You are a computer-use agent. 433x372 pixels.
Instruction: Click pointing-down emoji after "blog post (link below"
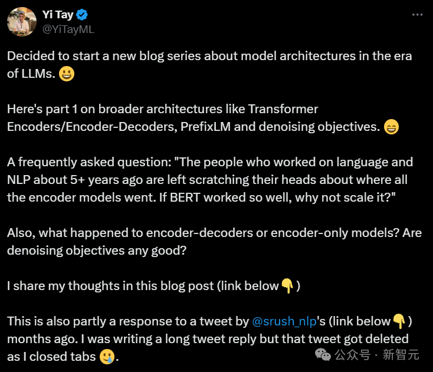click(287, 287)
